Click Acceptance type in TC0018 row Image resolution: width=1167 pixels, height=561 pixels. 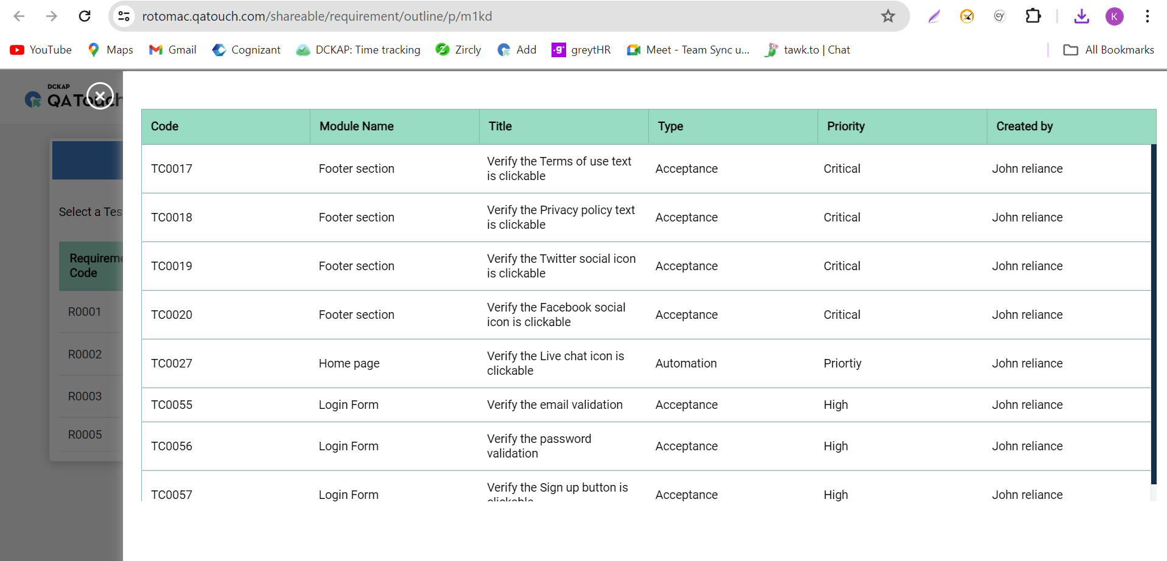coord(686,218)
